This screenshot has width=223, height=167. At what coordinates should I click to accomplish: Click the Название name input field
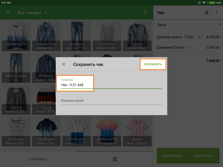coord(111,85)
